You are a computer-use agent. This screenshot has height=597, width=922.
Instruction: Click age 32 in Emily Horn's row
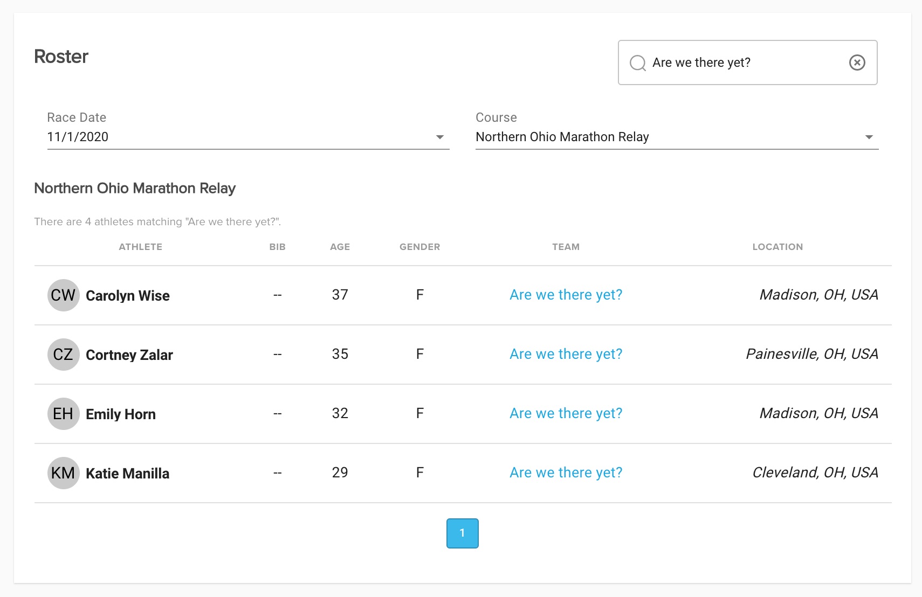pyautogui.click(x=340, y=413)
